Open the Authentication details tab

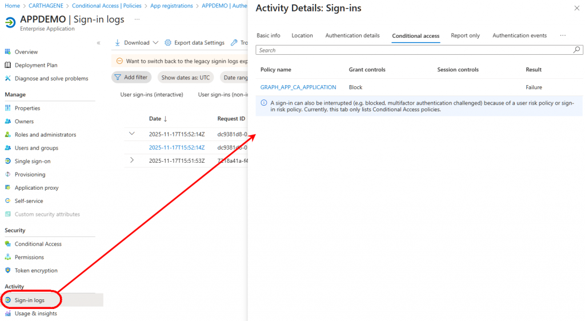[352, 35]
